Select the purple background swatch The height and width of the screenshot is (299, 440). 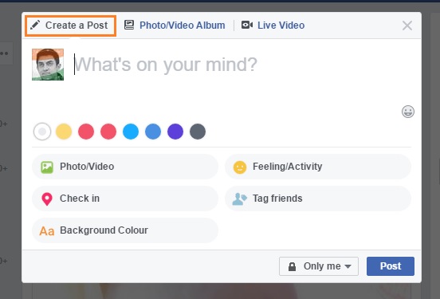pos(175,132)
